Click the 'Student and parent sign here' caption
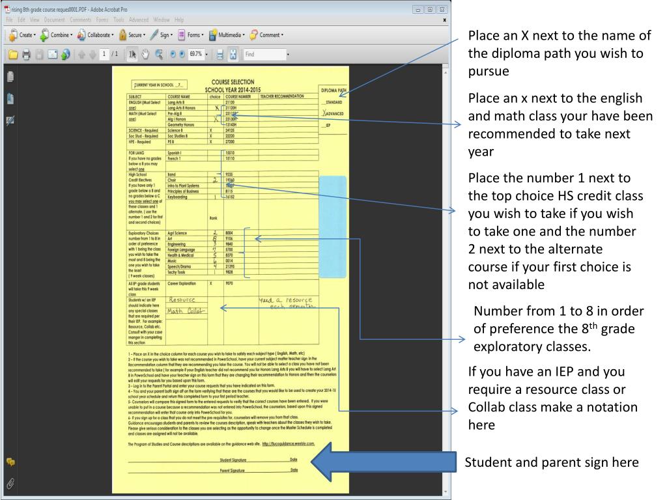 click(551, 462)
